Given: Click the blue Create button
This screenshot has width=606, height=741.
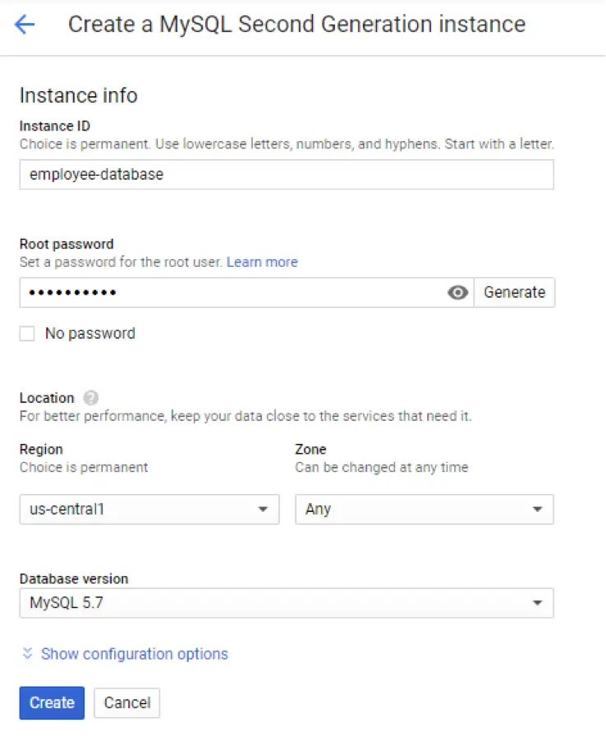Looking at the screenshot, I should click(52, 702).
